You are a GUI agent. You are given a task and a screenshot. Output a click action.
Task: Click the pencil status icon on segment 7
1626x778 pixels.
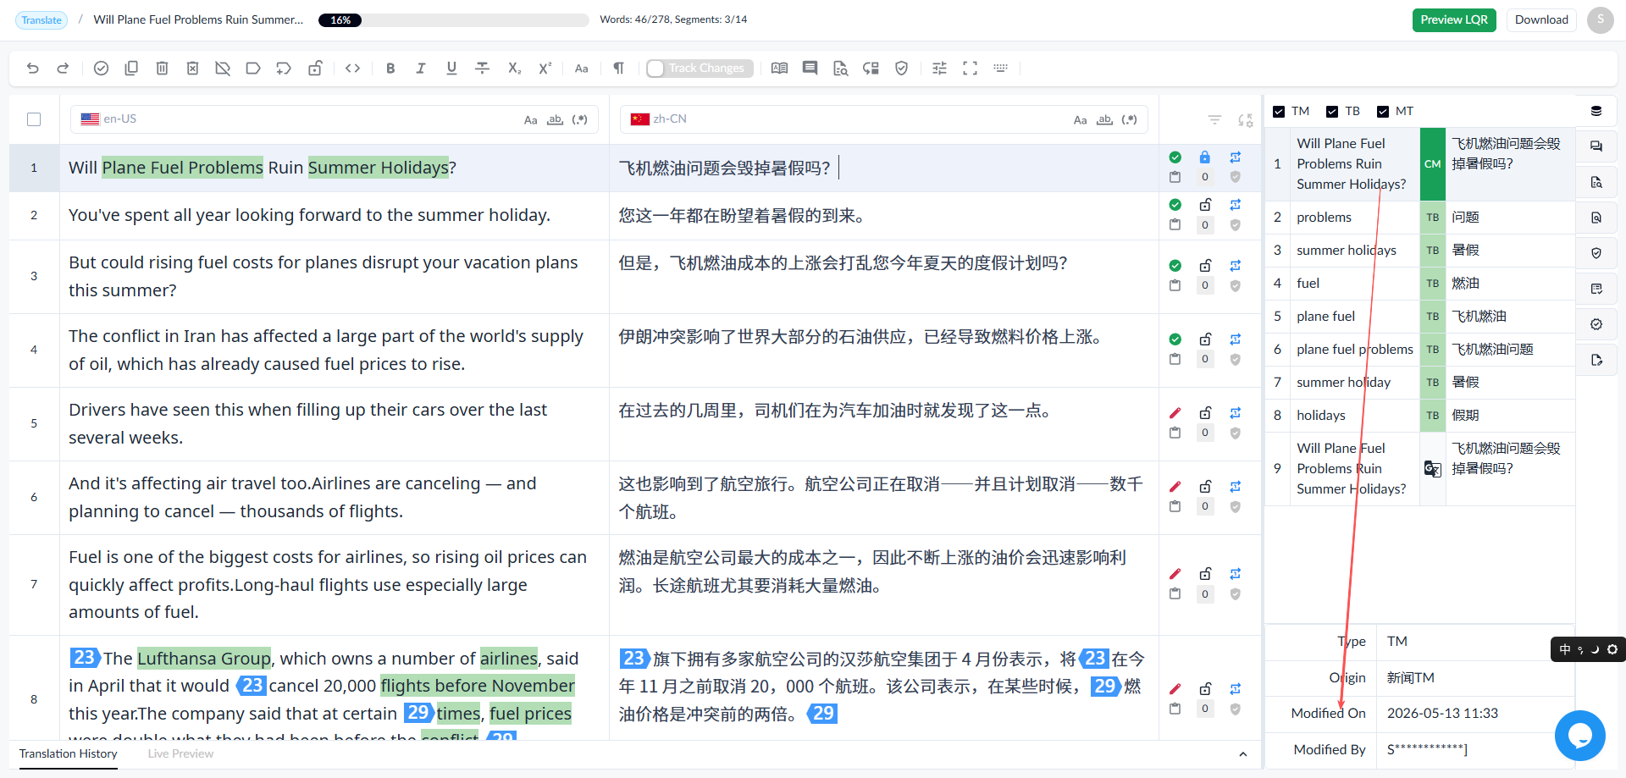coord(1175,574)
